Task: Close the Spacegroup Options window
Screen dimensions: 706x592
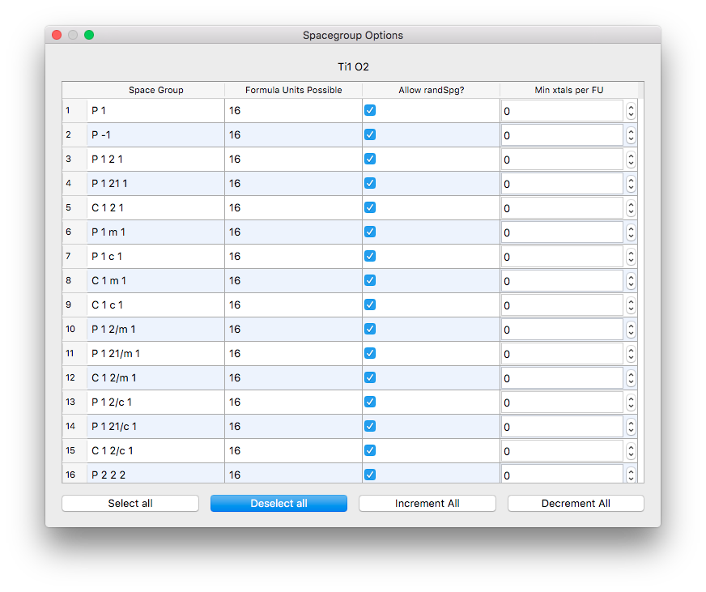Action: (x=57, y=35)
